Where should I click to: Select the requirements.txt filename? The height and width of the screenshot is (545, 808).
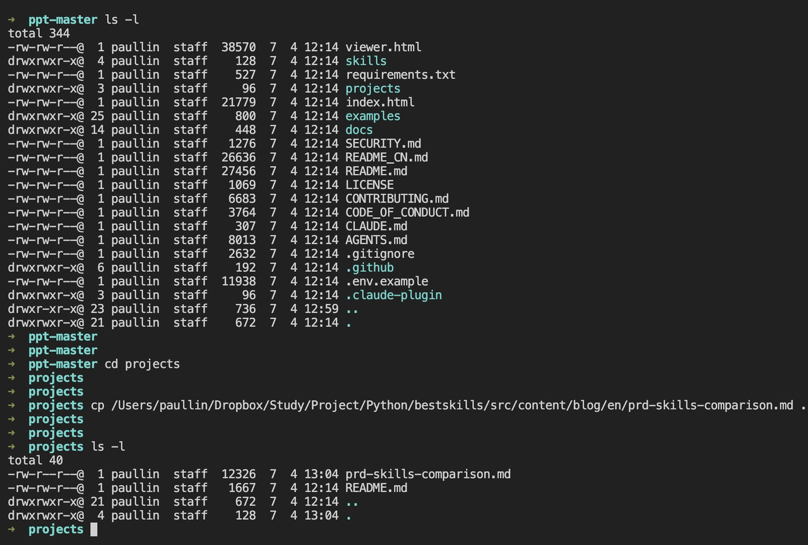click(400, 74)
